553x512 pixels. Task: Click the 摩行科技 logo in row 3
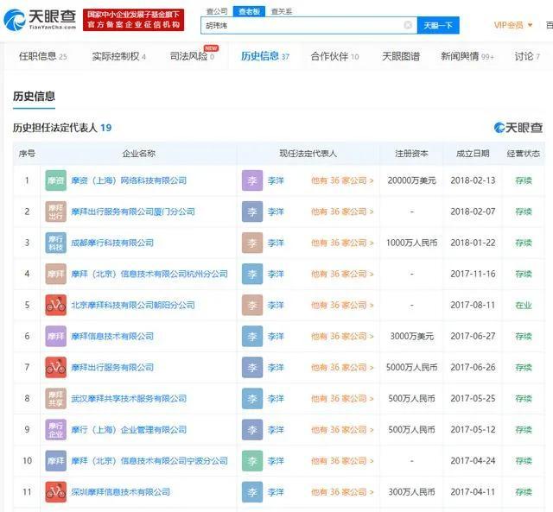pos(55,243)
